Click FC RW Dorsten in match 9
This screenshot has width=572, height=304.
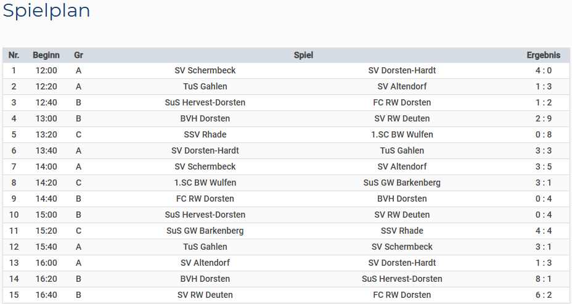coord(205,199)
